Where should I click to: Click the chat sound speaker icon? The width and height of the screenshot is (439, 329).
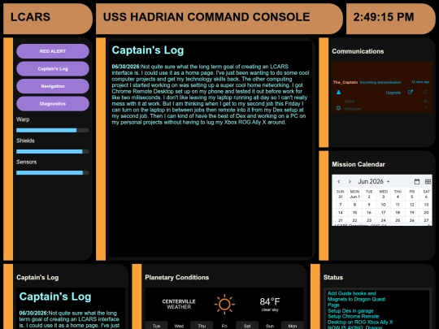click(x=425, y=101)
